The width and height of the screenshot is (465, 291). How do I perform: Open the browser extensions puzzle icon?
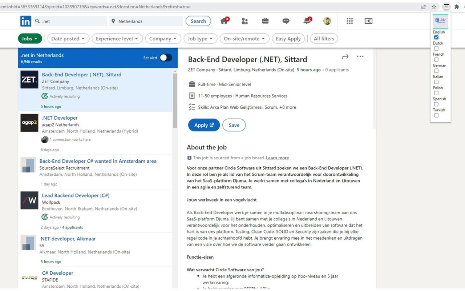[x=457, y=7]
